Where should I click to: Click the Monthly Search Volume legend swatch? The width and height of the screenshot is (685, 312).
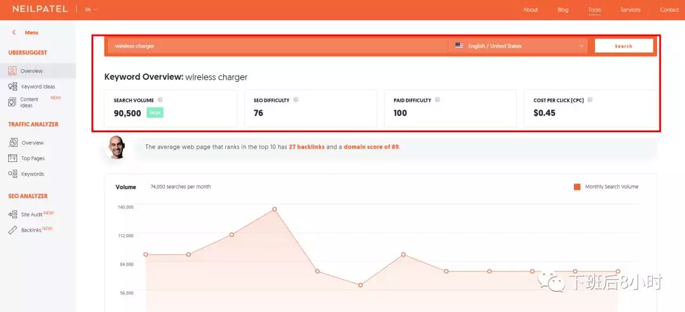point(577,187)
